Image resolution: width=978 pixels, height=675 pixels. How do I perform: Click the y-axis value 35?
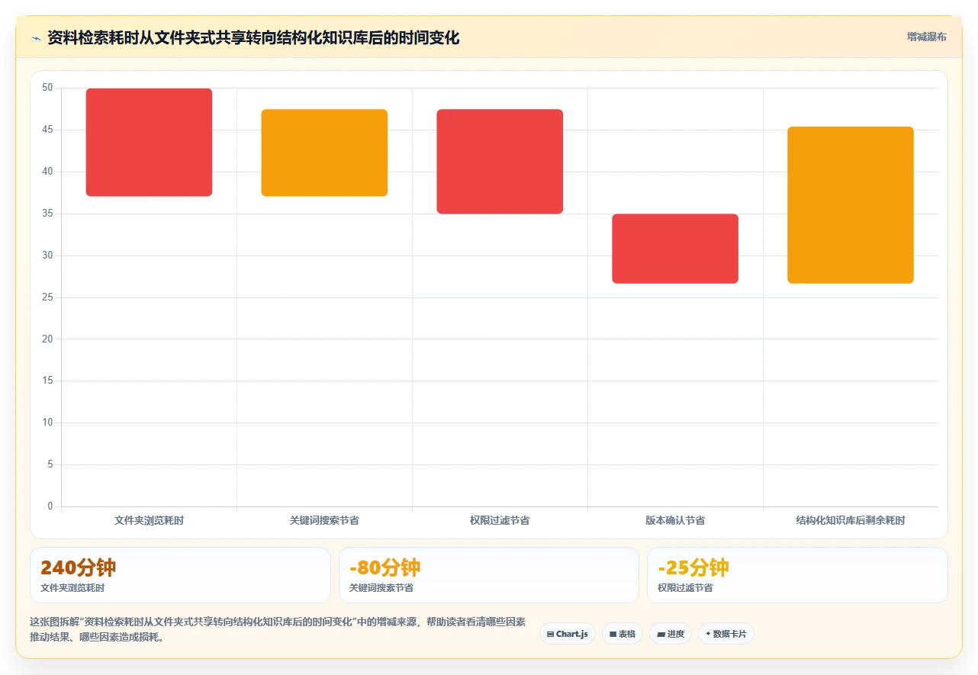pos(47,214)
